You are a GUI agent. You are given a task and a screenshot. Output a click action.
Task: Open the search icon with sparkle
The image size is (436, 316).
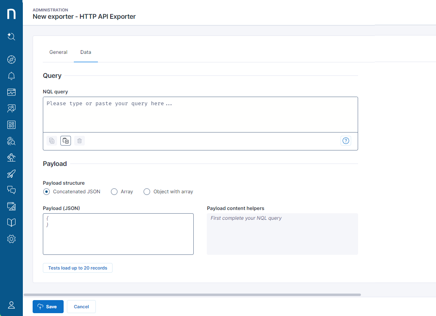click(x=11, y=36)
